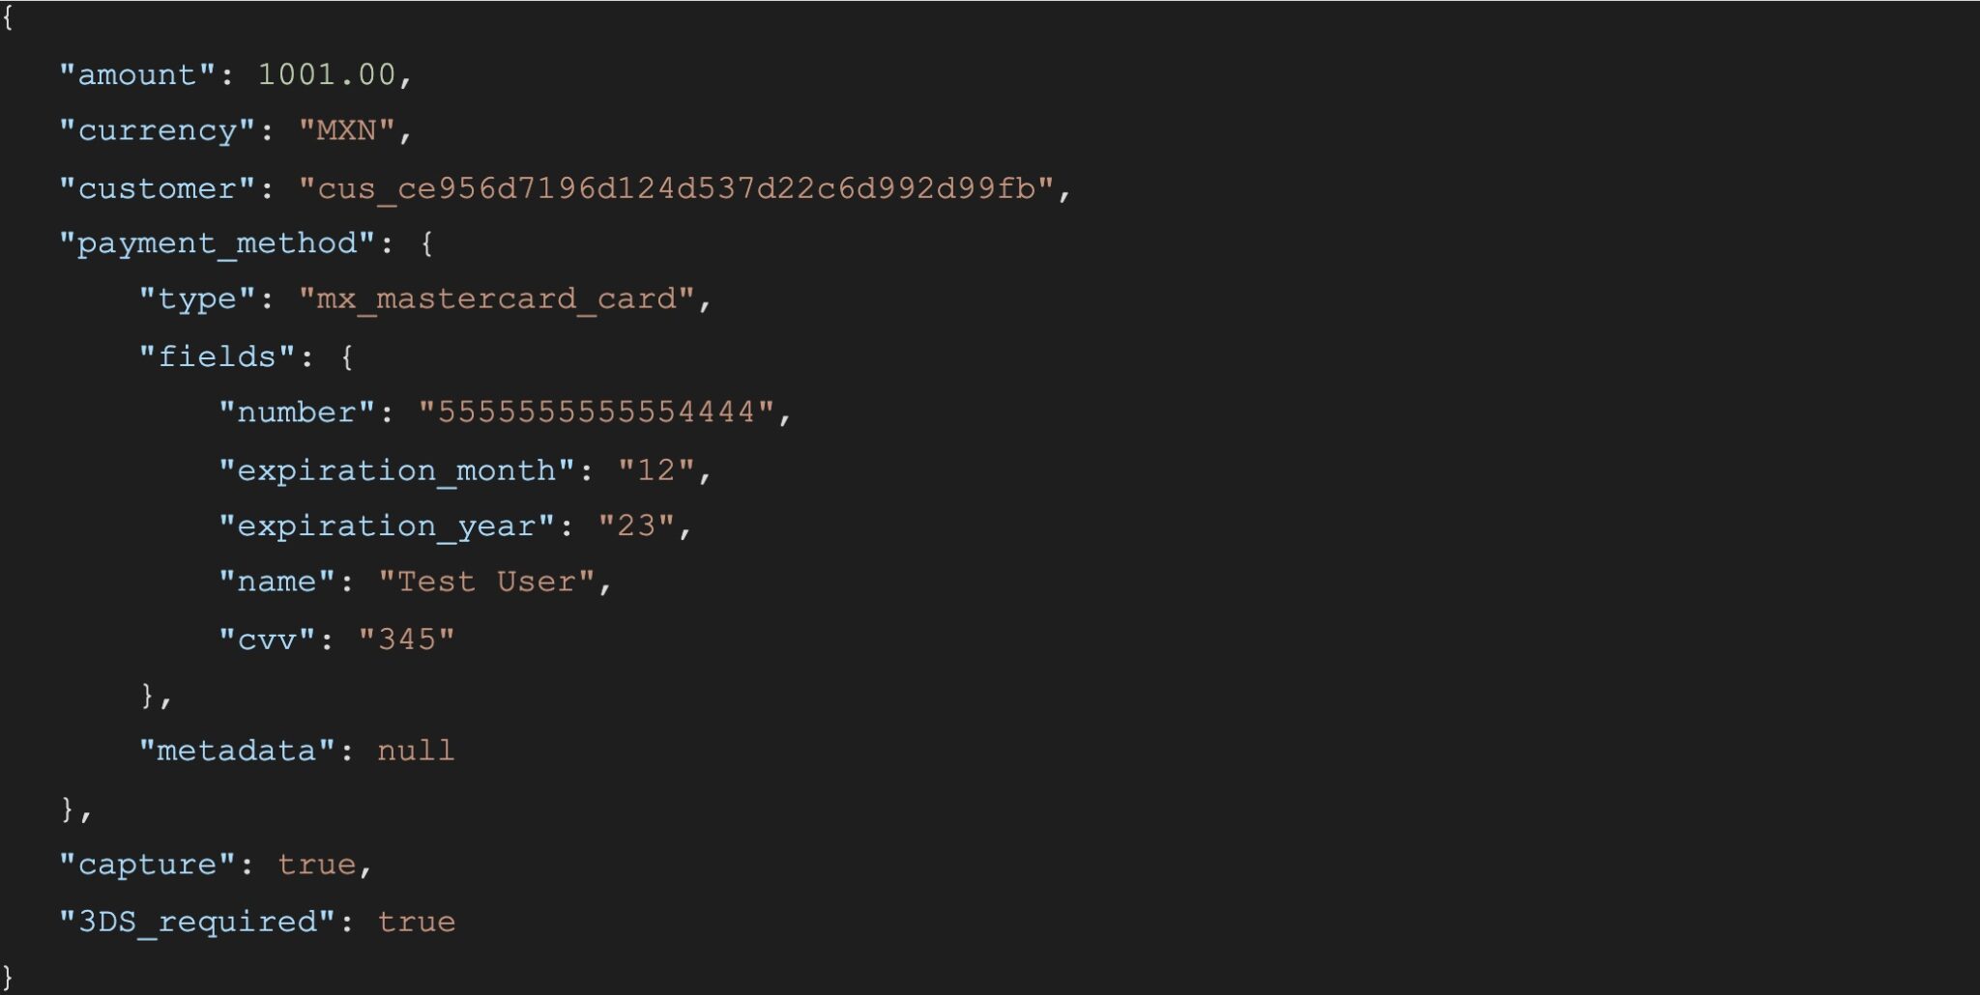Image resolution: width=1980 pixels, height=995 pixels.
Task: Click the expiration year value "23"
Action: 636,526
